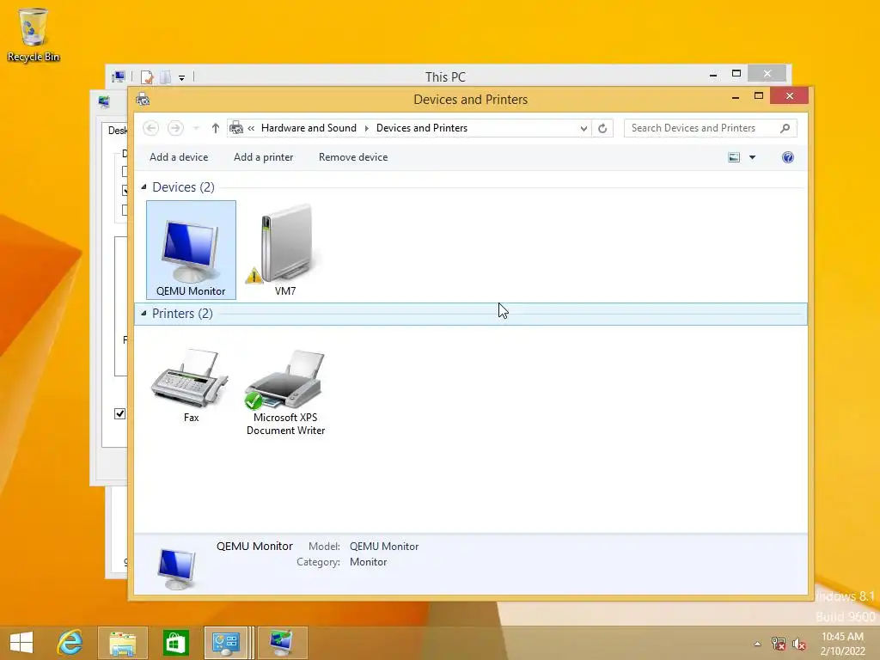Click the This PC window title bar
Screen dimensions: 880x660
[x=446, y=76]
